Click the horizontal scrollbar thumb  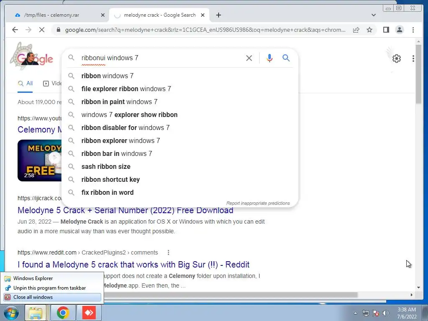[x=231, y=295]
